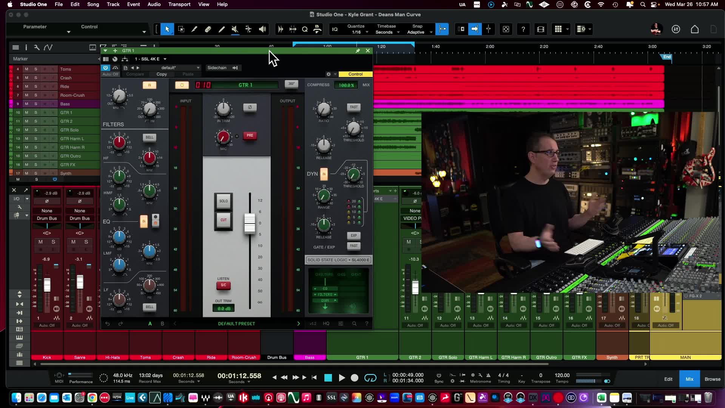Click the Loop transport button

click(x=370, y=378)
